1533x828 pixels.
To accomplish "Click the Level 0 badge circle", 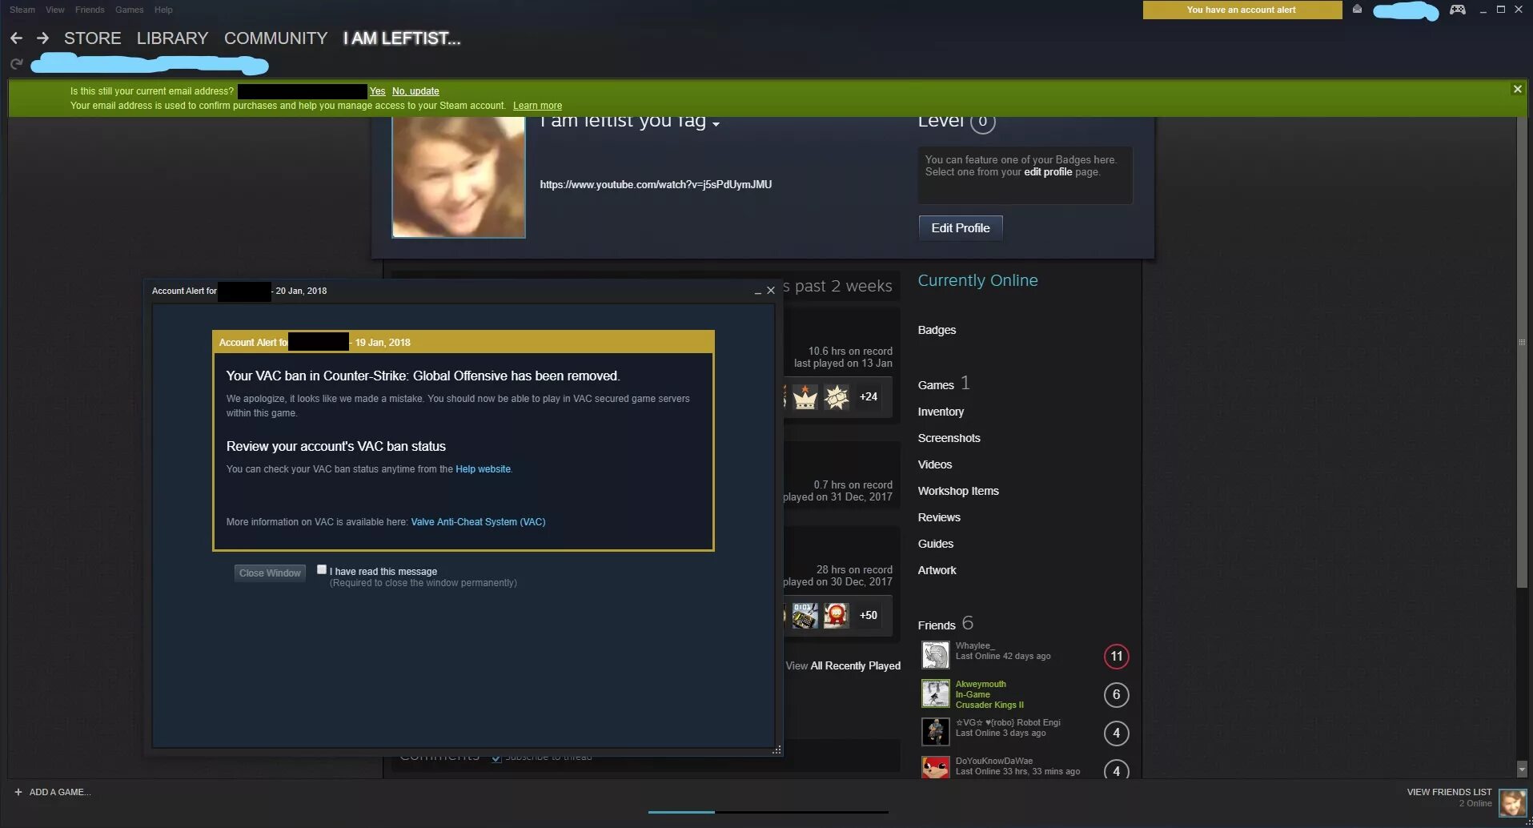I will [983, 122].
